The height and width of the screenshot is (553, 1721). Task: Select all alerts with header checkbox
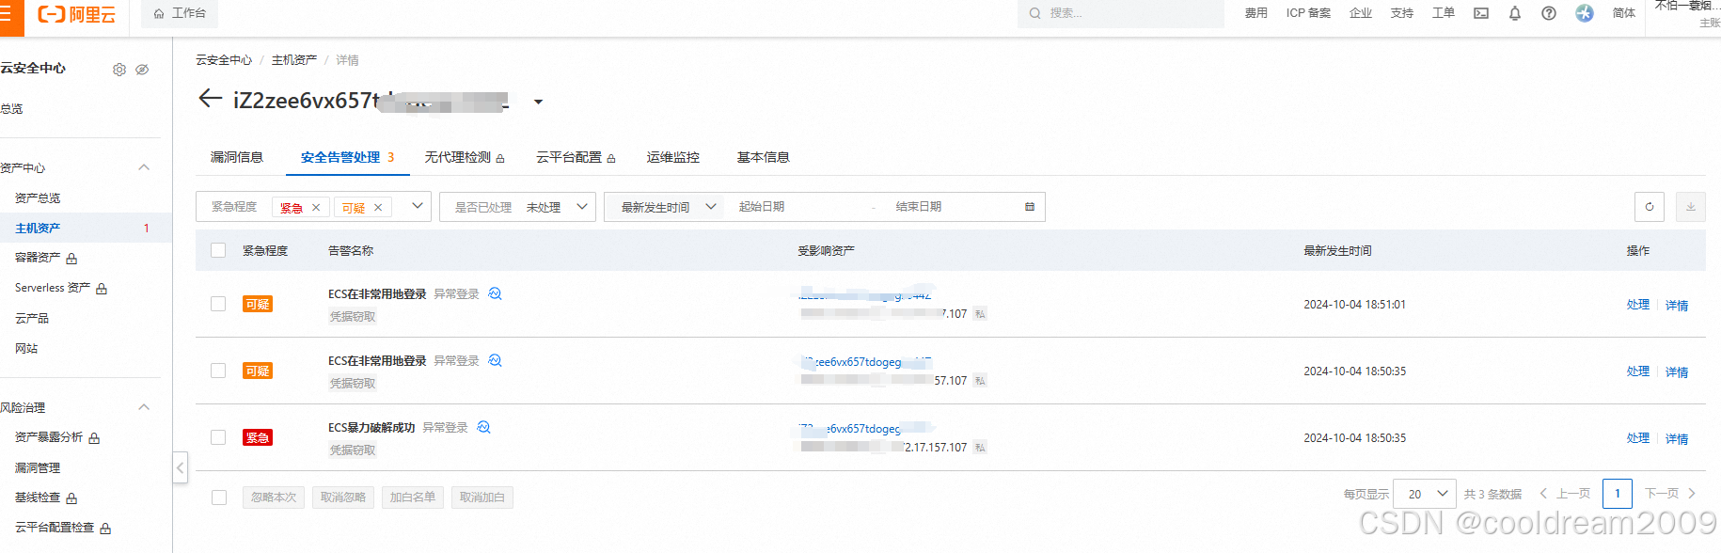[x=218, y=250]
